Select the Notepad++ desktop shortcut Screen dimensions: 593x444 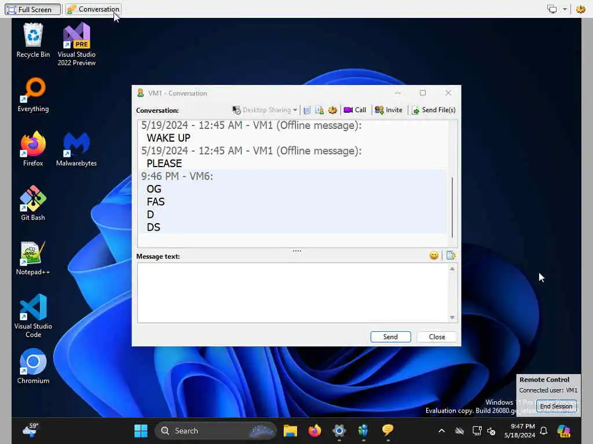pyautogui.click(x=33, y=258)
